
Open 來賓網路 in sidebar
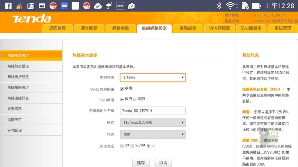click(x=31, y=109)
